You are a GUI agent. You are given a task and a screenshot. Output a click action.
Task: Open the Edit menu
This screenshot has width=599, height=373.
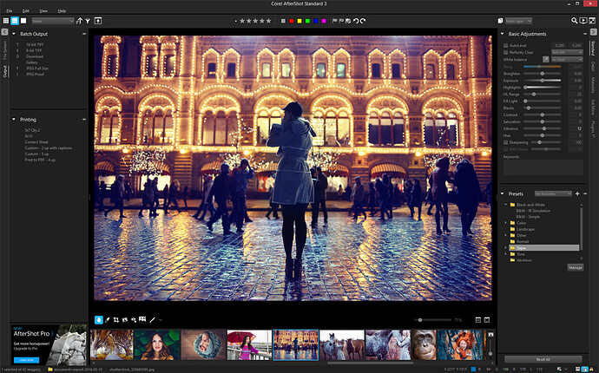click(26, 10)
